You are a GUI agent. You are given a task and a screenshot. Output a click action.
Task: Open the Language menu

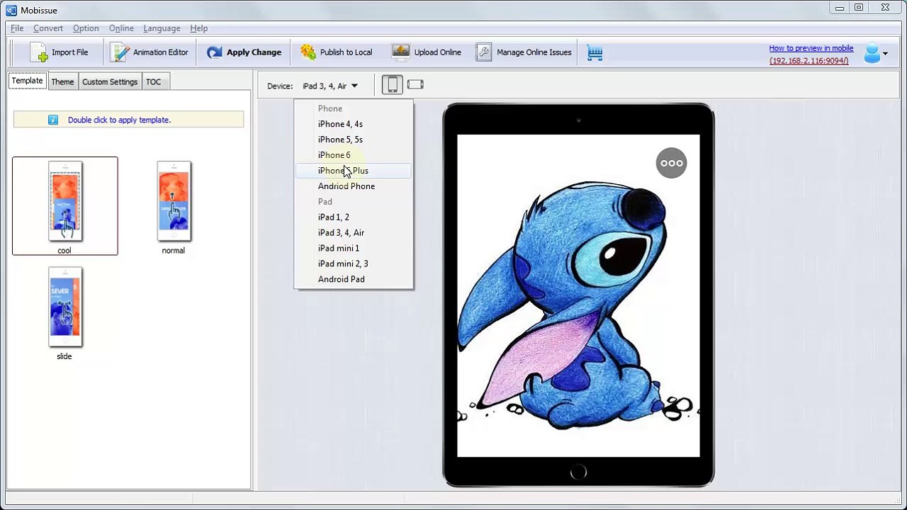tap(162, 28)
